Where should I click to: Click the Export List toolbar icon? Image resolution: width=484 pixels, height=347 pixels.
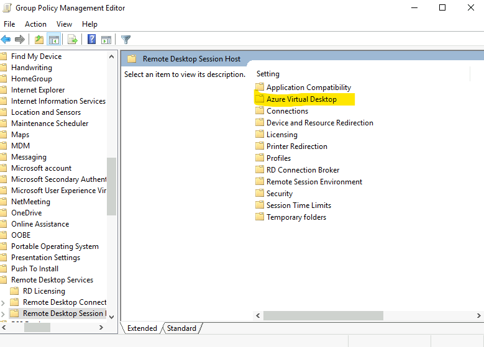73,40
